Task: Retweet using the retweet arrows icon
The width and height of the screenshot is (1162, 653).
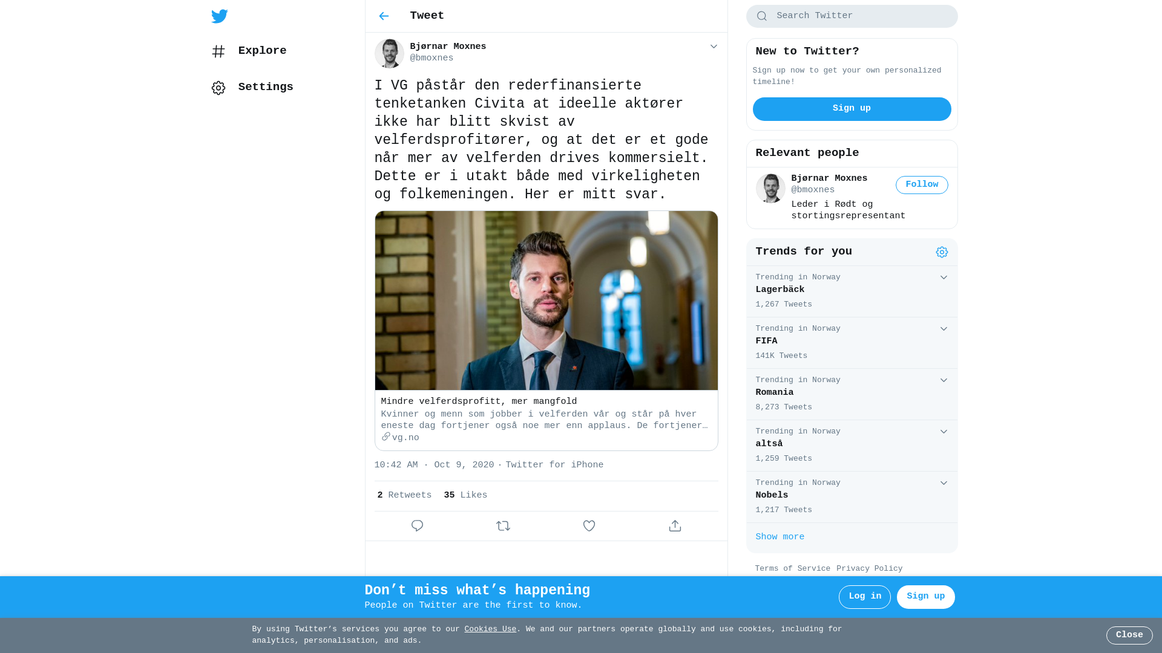Action: pyautogui.click(x=503, y=526)
